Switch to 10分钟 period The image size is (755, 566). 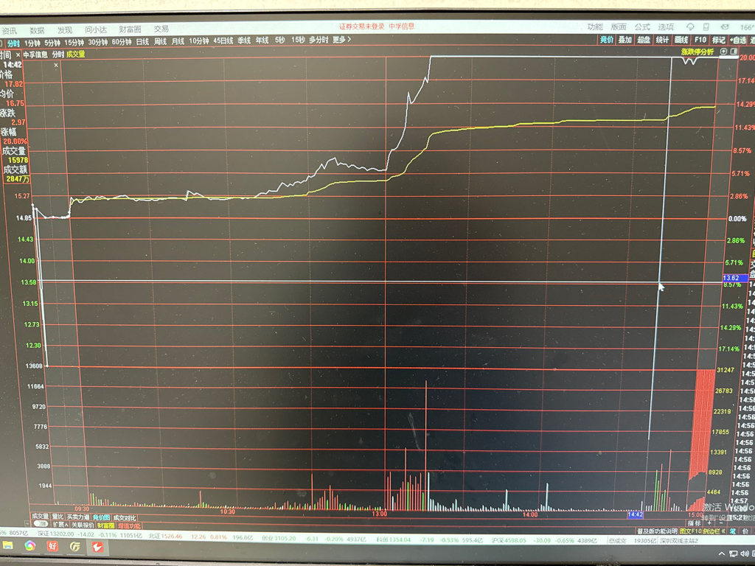tap(199, 41)
